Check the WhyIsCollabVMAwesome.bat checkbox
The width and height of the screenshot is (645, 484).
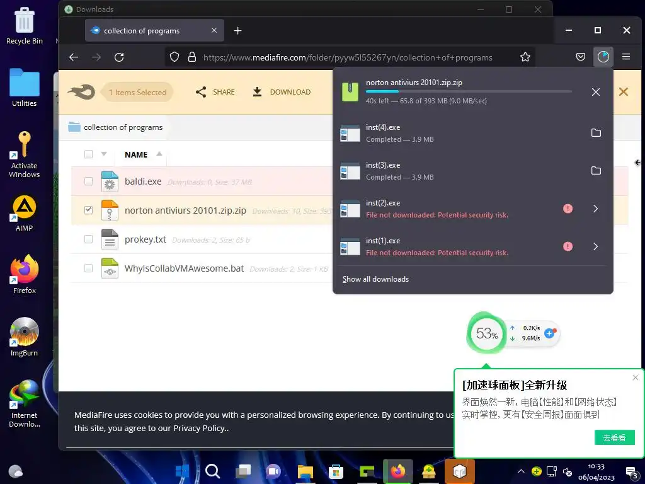click(x=88, y=268)
